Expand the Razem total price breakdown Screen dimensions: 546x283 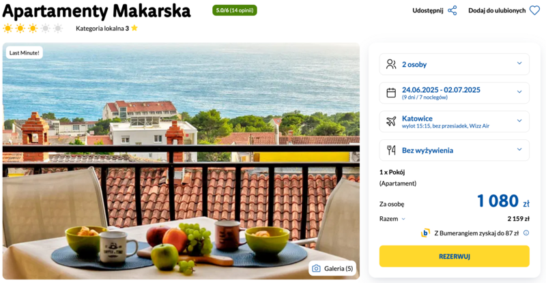(392, 219)
